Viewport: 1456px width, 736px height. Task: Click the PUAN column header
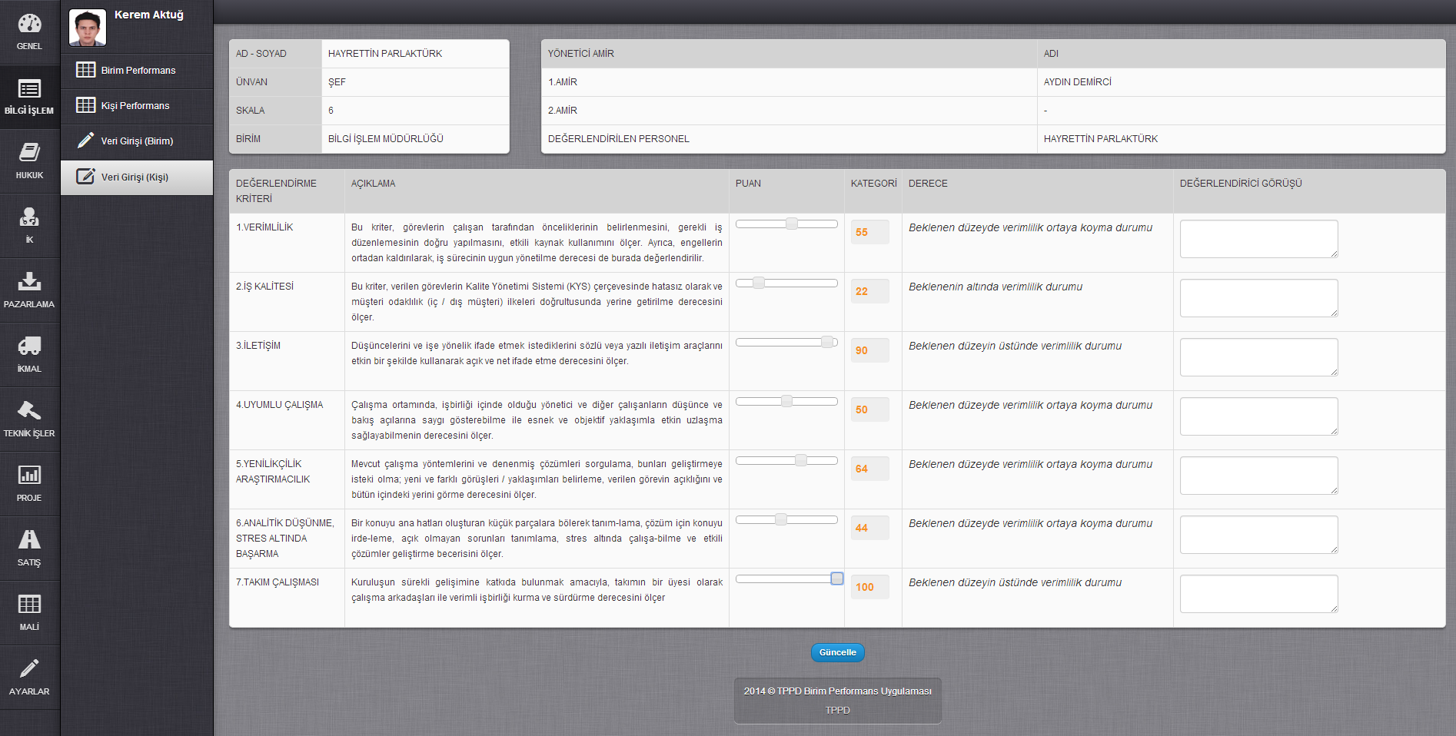pyautogui.click(x=748, y=184)
